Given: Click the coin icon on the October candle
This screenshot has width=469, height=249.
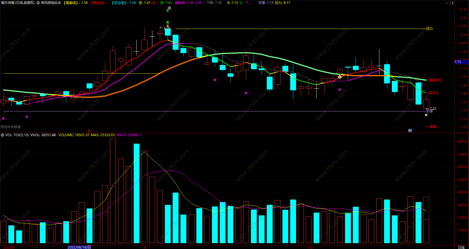Looking at the screenshot, I should [339, 77].
